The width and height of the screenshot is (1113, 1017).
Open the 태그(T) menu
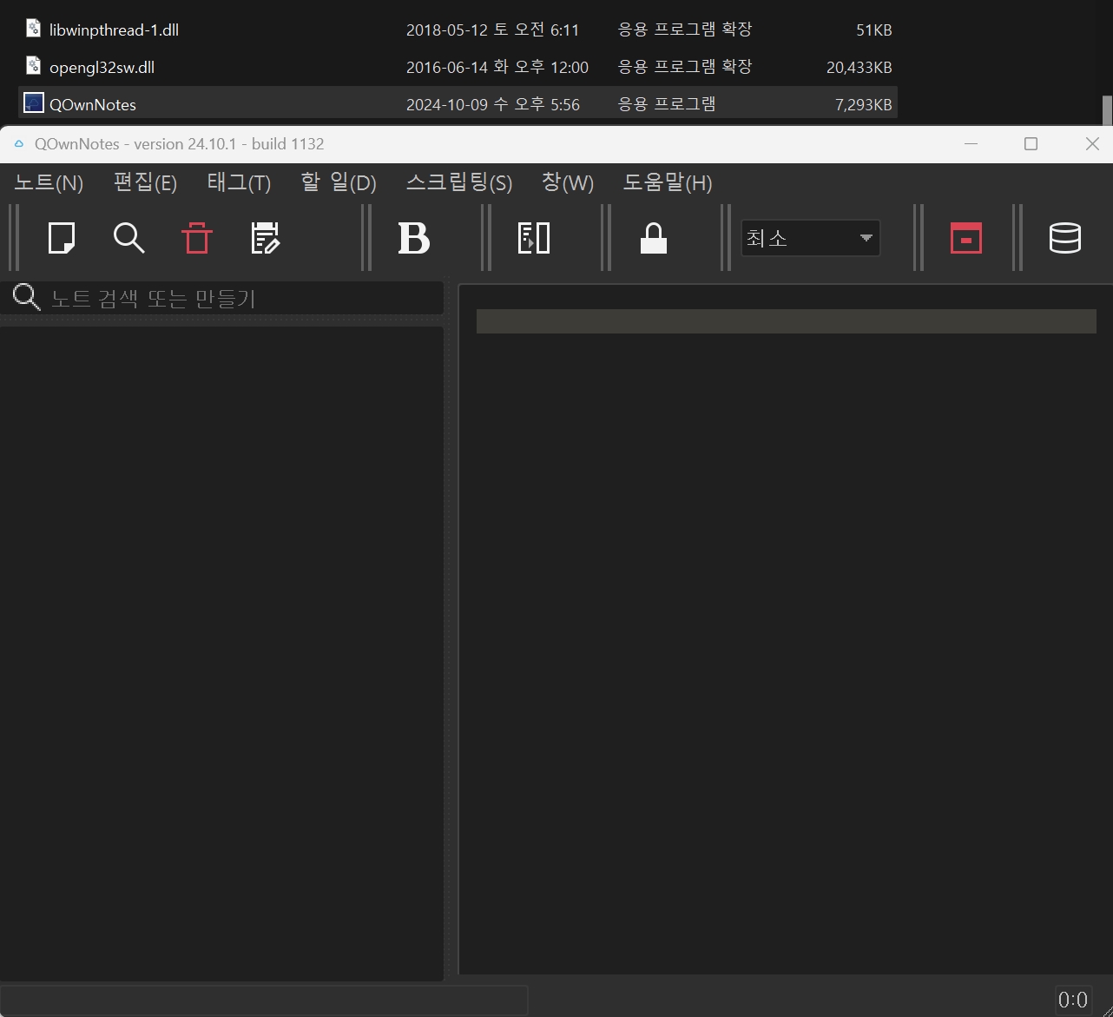(239, 182)
